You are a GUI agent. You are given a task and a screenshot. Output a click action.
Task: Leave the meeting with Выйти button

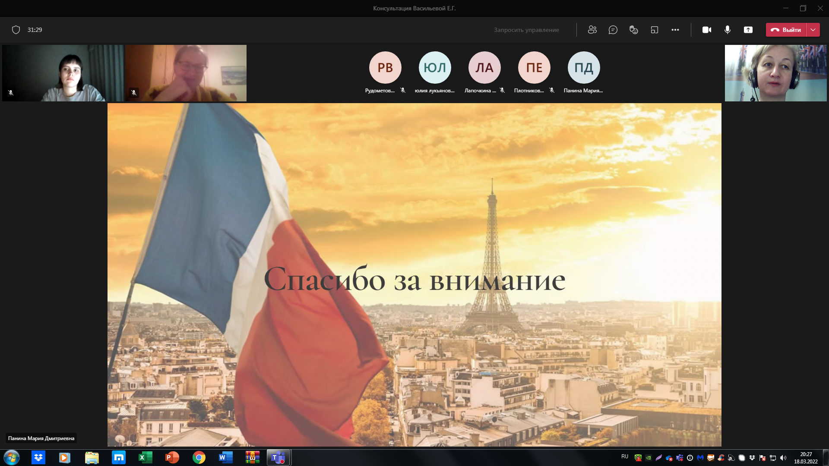[786, 30]
